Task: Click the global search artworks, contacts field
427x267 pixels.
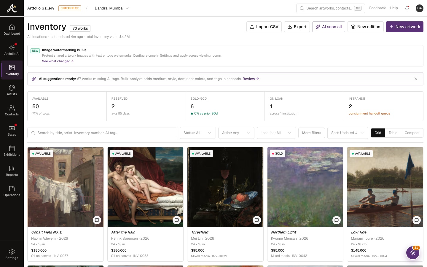Action: (x=331, y=8)
